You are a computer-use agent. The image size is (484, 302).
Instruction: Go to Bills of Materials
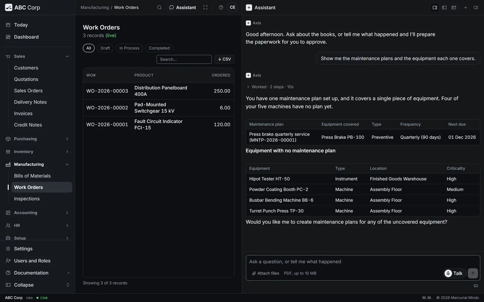(x=32, y=176)
